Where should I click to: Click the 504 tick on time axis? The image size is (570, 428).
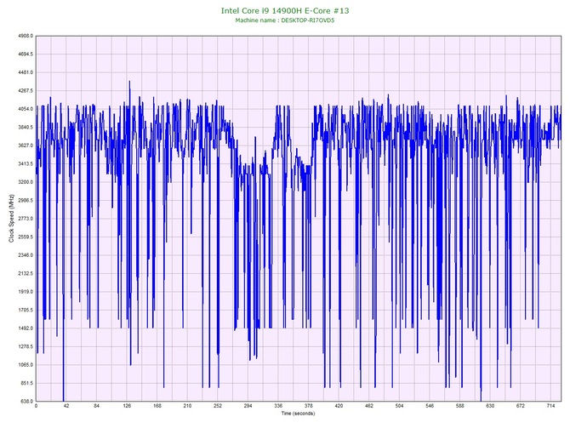(400, 406)
